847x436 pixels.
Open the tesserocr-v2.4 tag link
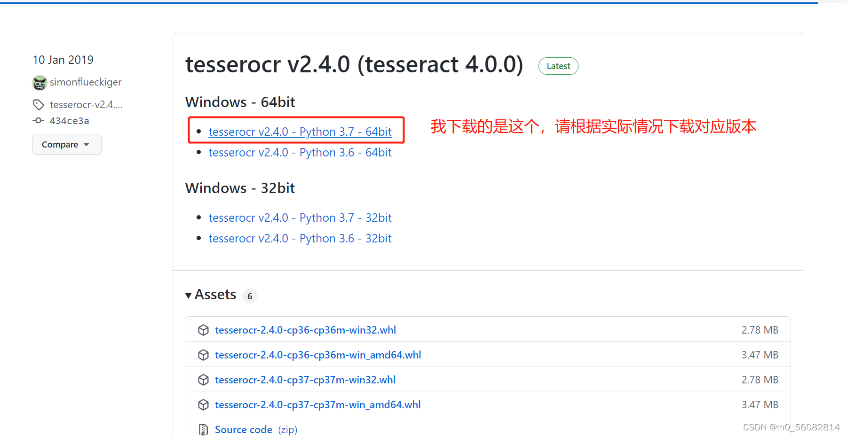(x=86, y=104)
